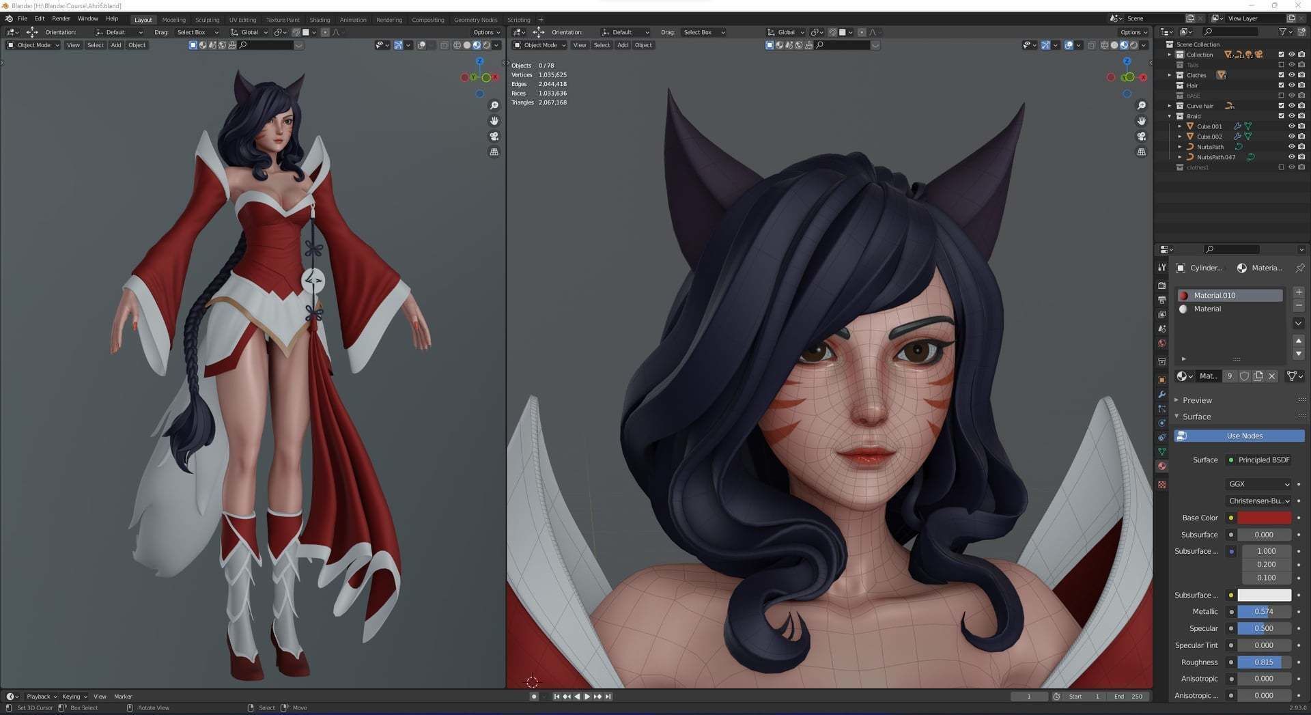The width and height of the screenshot is (1311, 715).
Task: Open the Texture properties tab
Action: (x=1161, y=484)
